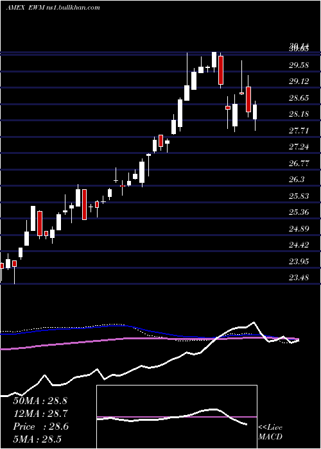Select the 25.36 price axis label
321x449 pixels.
(x=299, y=212)
